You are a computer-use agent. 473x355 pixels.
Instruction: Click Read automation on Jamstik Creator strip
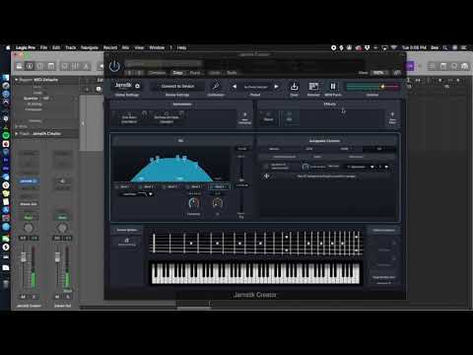(29, 217)
